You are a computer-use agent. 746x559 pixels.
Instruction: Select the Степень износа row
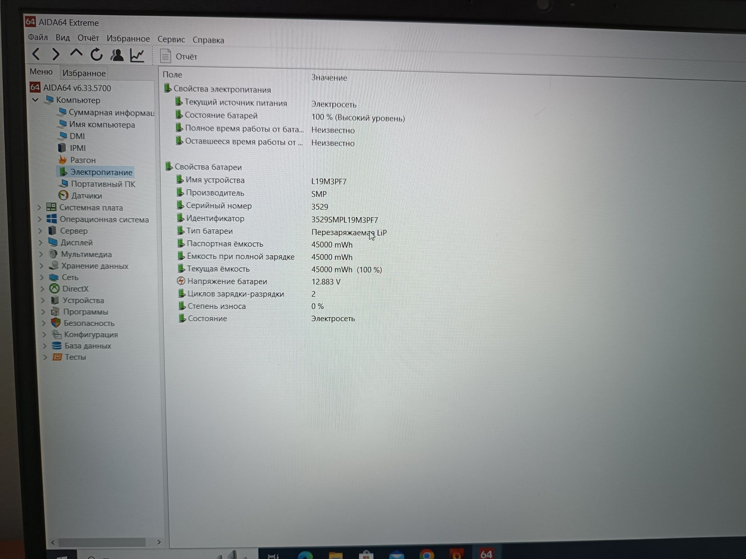coord(251,306)
